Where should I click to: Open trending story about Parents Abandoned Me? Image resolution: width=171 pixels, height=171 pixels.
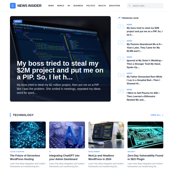[x=145, y=48]
